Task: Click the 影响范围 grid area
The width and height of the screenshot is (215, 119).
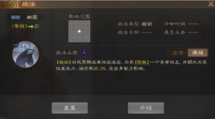Action: tap(79, 31)
